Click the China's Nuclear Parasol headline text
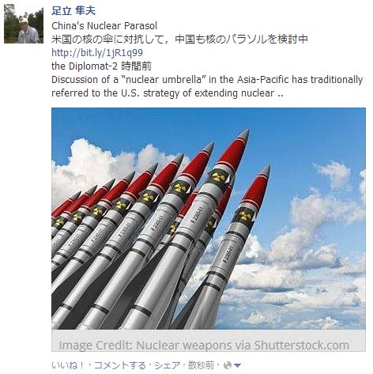373x374 pixels. pos(104,26)
